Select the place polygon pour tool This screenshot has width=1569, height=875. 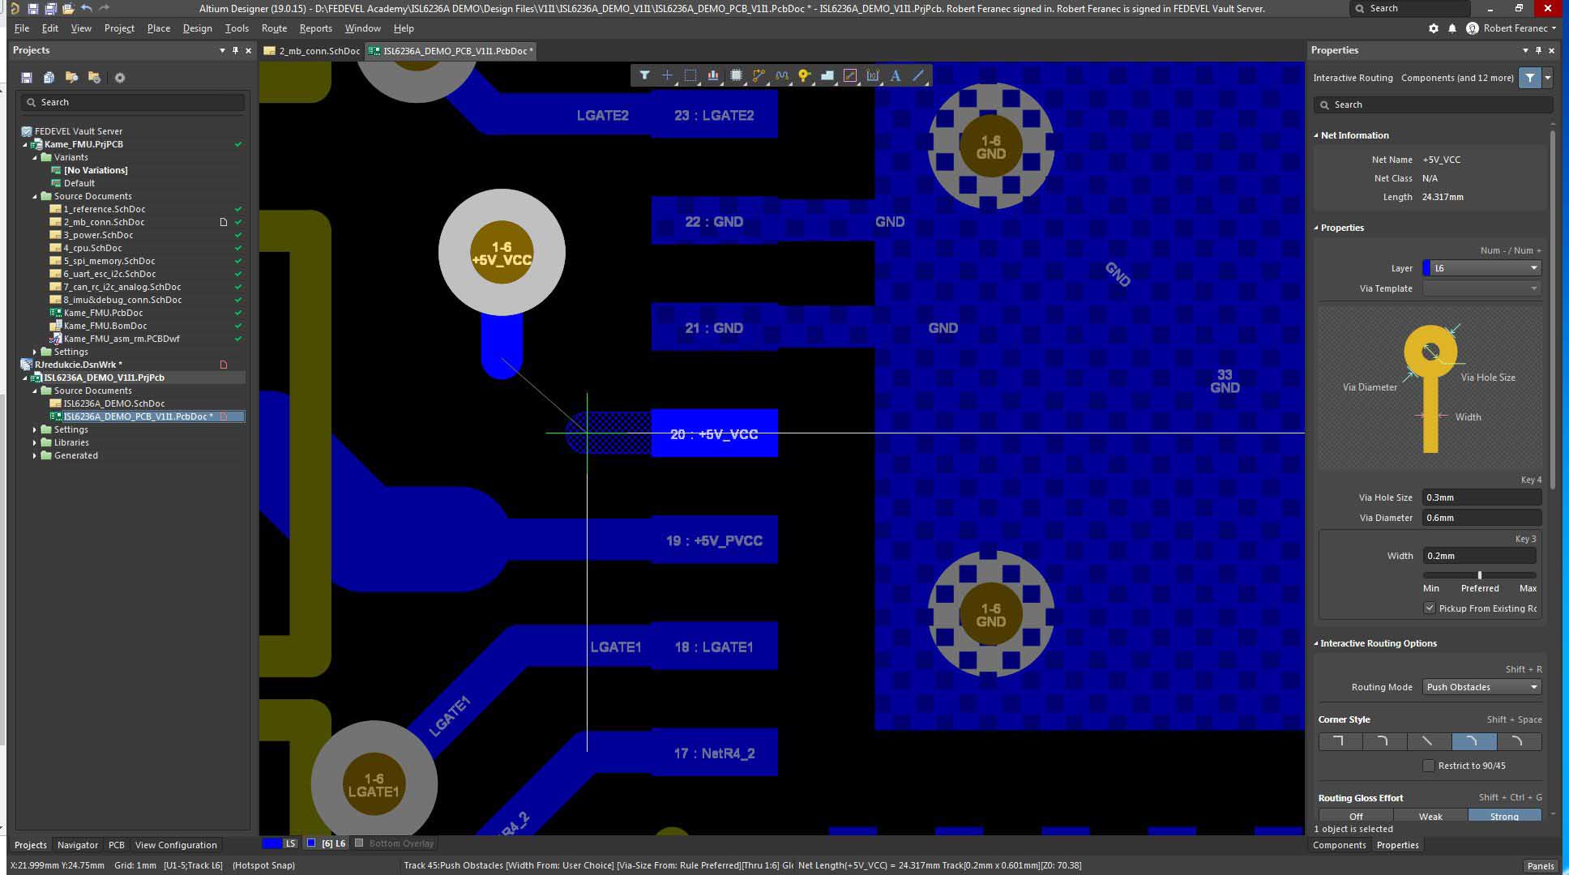pos(827,75)
